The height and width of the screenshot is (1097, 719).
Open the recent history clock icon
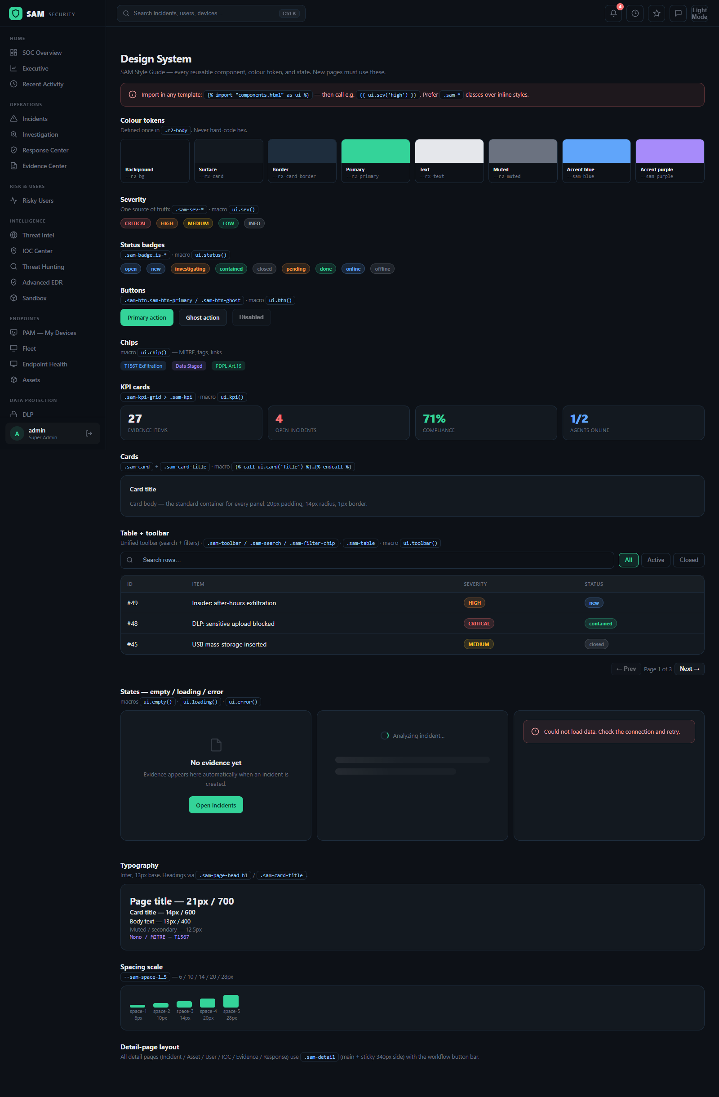(635, 13)
